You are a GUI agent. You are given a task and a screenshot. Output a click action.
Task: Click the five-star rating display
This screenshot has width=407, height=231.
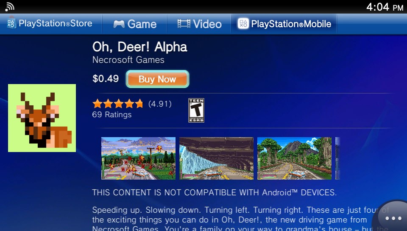117,104
